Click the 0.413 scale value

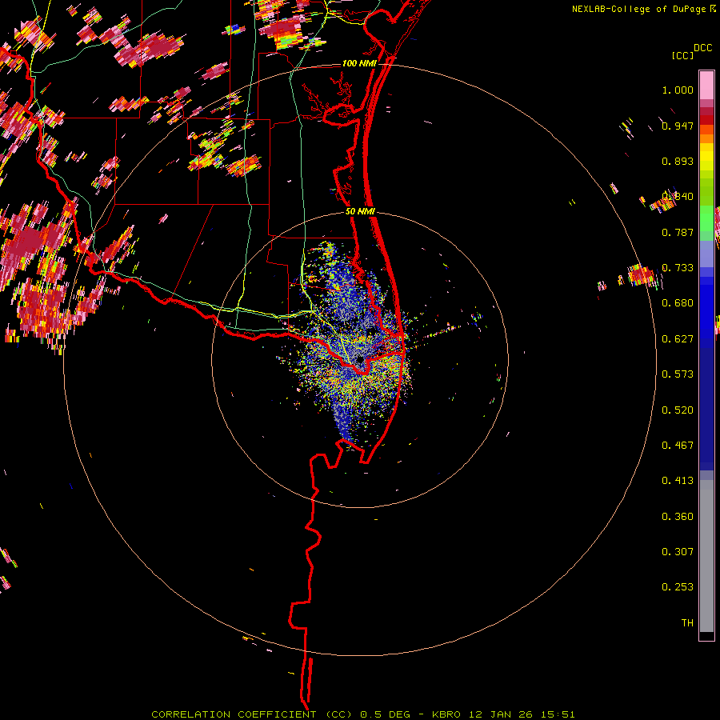pyautogui.click(x=678, y=481)
